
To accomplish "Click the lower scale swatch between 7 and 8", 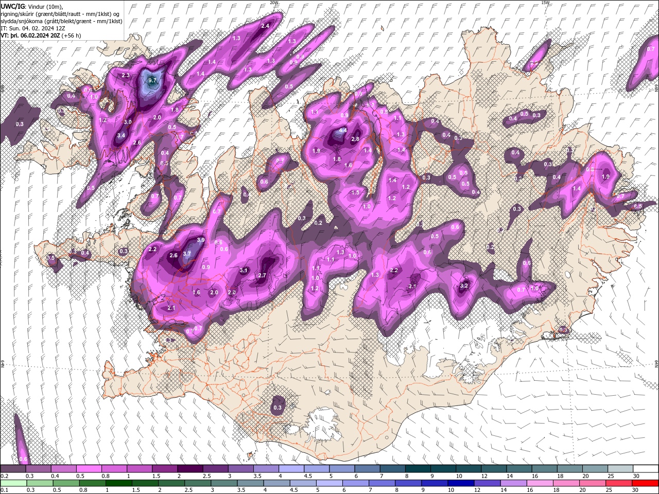I will 381,483.
